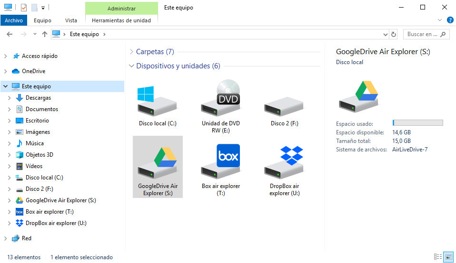456x263 pixels.
Task: Switch to the Vista ribbon tab
Action: [x=71, y=20]
